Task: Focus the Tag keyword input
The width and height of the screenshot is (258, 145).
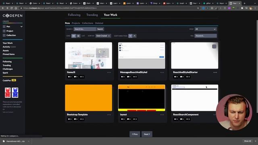Action: (x=206, y=36)
